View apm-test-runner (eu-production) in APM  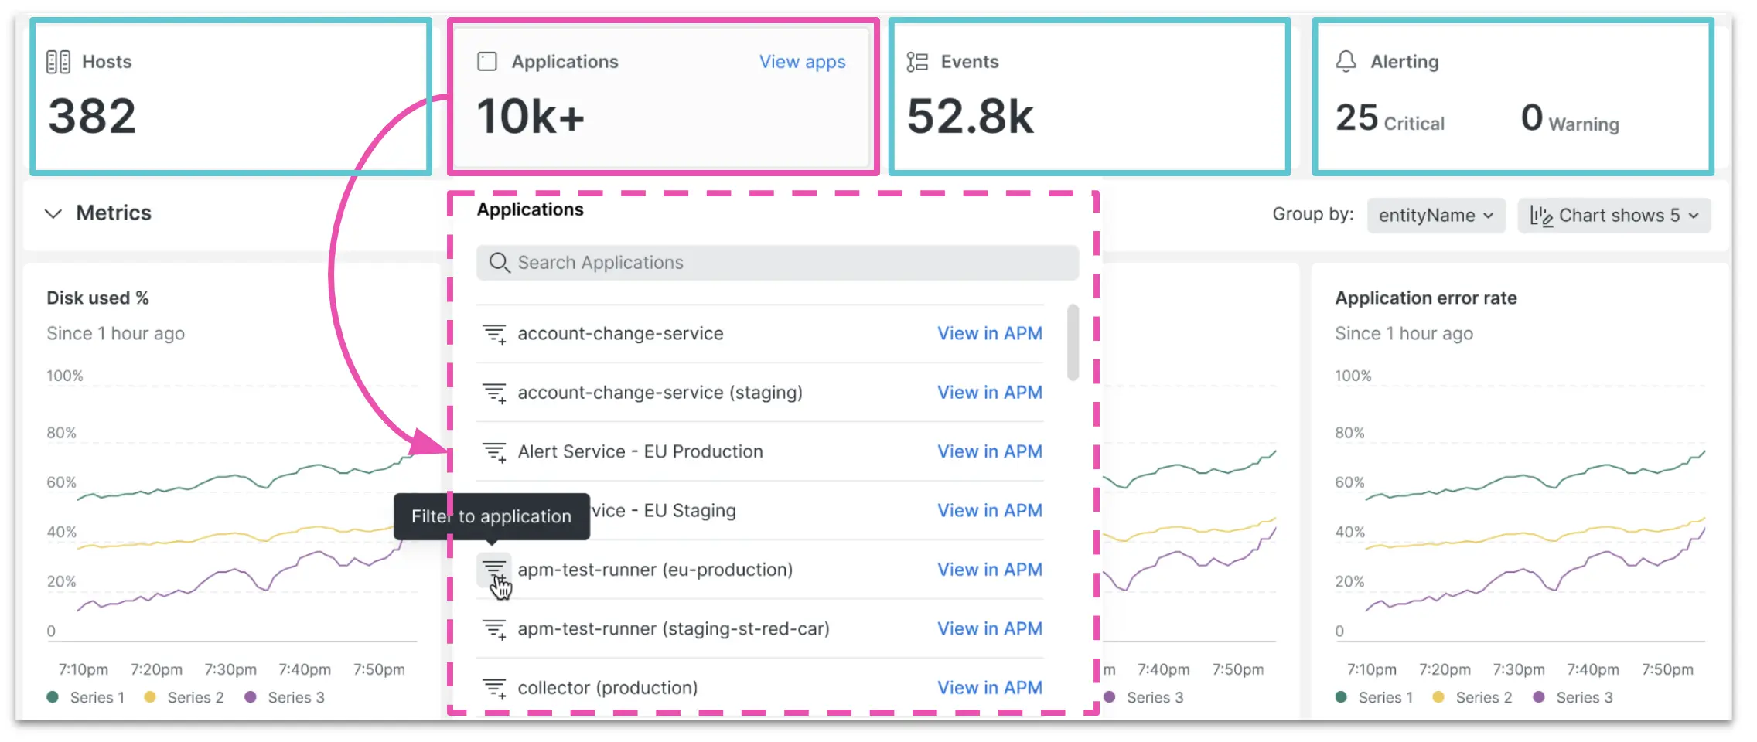tap(990, 570)
